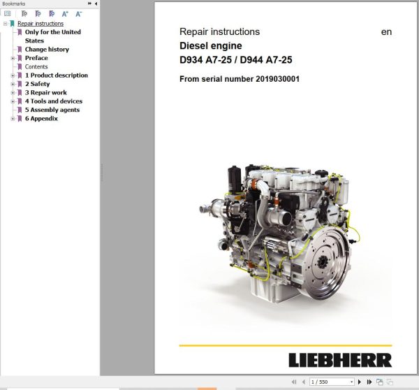Viewport: 419px width, 390px height.
Task: Open the bookmarks options menu icon
Action: pyautogui.click(x=7, y=14)
